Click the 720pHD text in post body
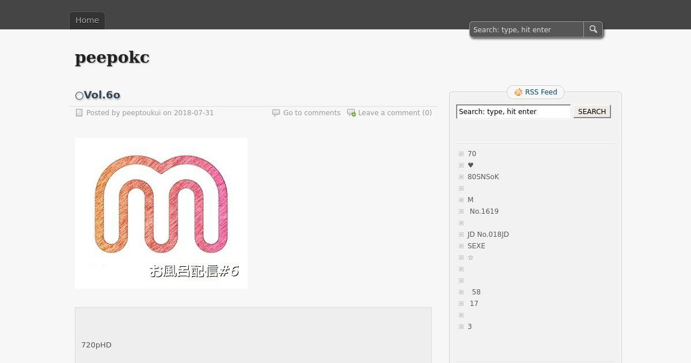 point(96,345)
